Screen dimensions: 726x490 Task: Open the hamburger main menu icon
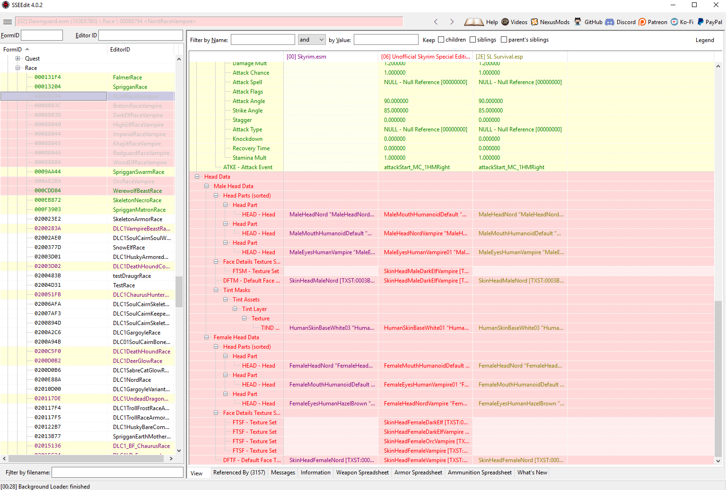point(8,22)
